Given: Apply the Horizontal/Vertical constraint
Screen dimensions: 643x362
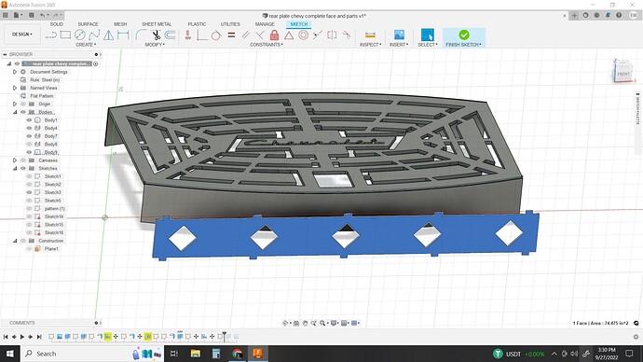Looking at the screenshot, I should pos(188,35).
